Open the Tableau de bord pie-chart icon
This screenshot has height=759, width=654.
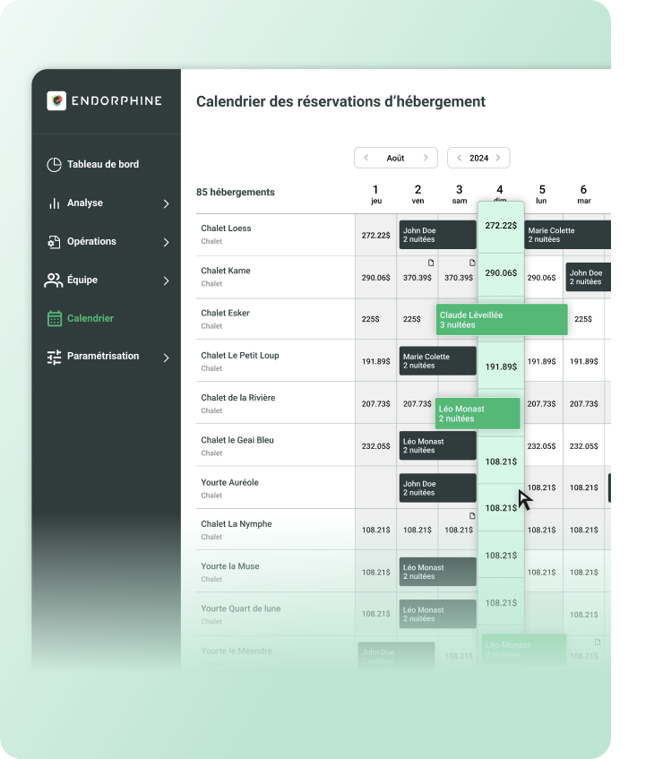(x=54, y=165)
